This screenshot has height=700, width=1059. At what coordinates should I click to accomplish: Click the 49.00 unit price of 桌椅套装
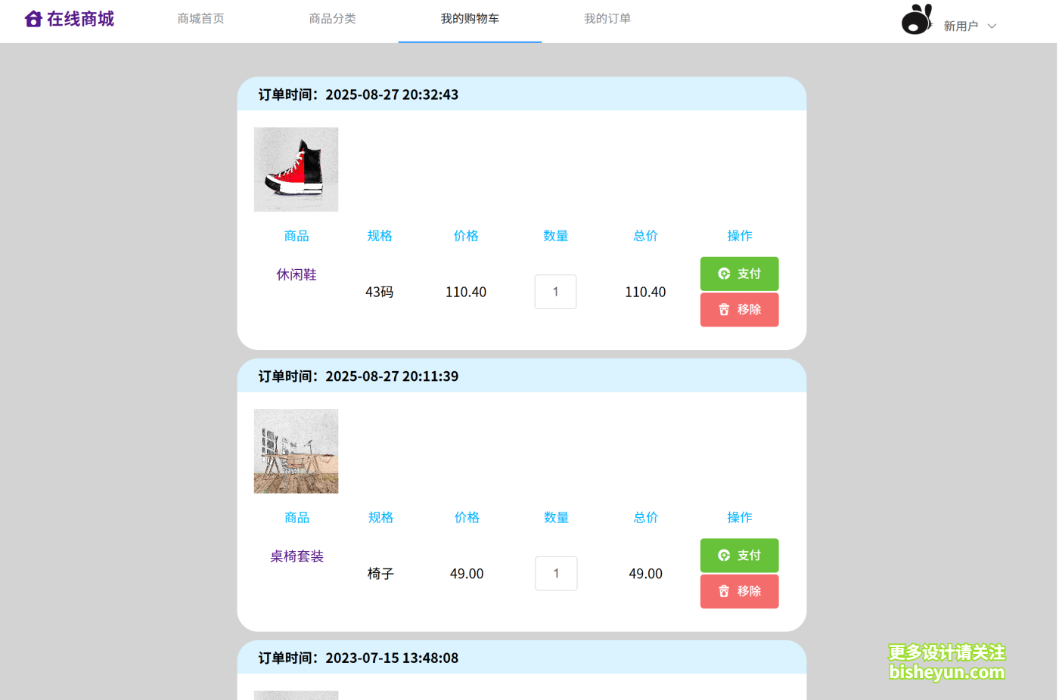pos(467,574)
